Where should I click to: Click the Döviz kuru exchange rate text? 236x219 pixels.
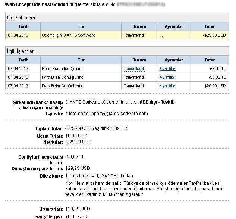[99, 176]
